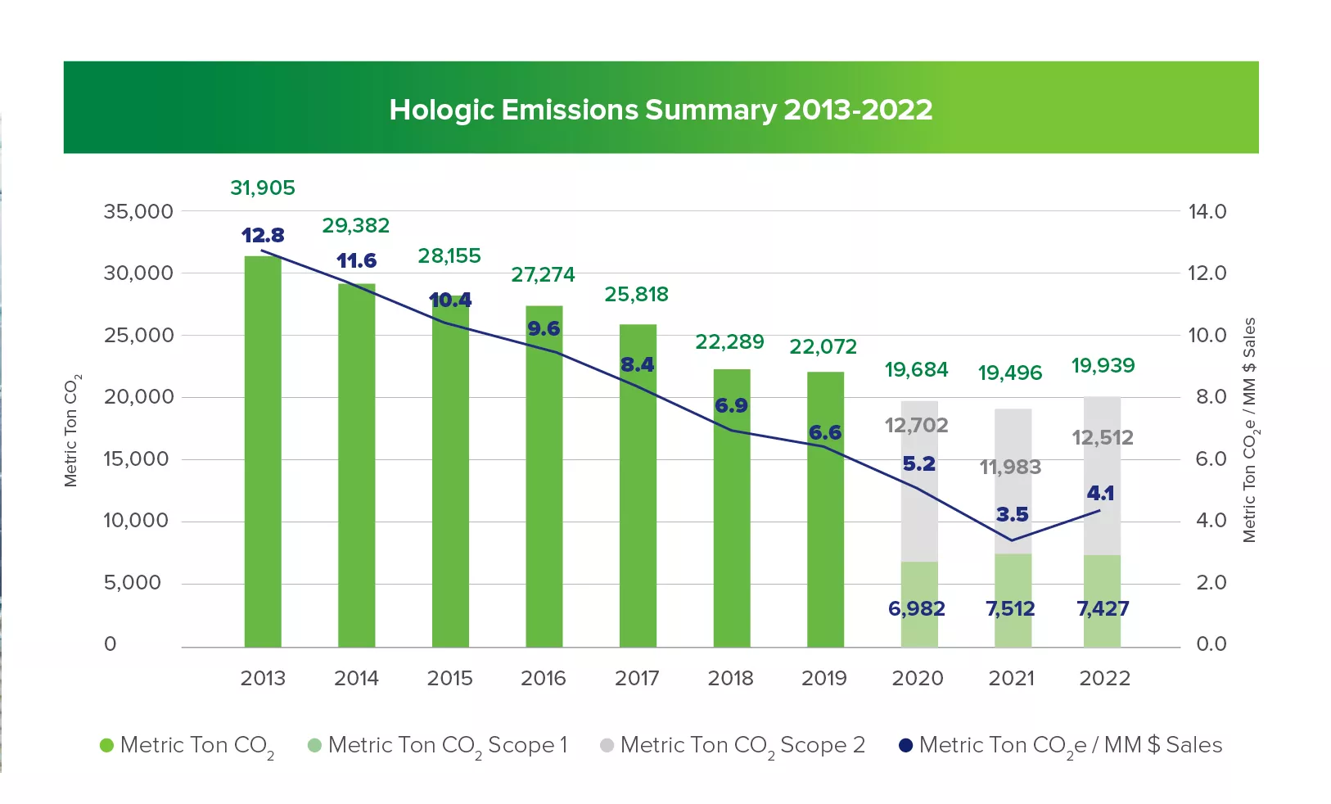Click the vertical 'Metric Ton CO2' left axis title

click(x=72, y=431)
